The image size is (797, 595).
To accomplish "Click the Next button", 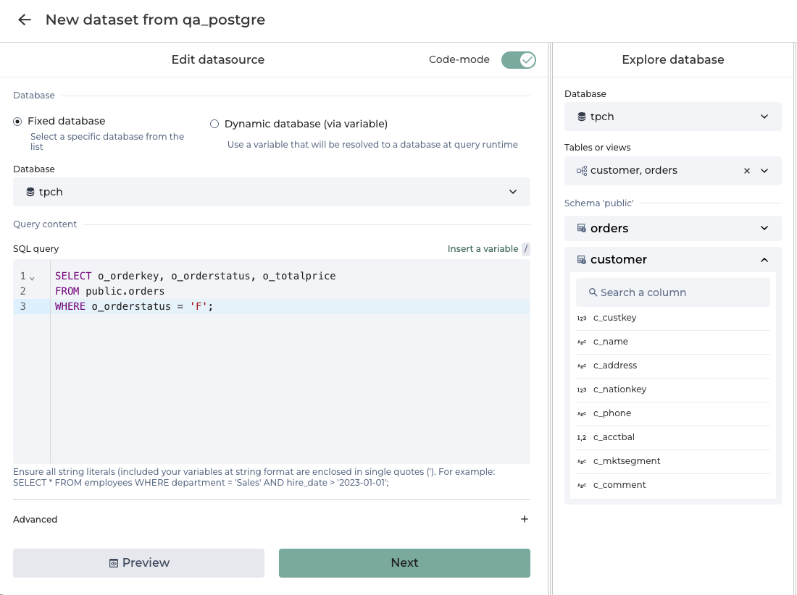I will tap(404, 563).
